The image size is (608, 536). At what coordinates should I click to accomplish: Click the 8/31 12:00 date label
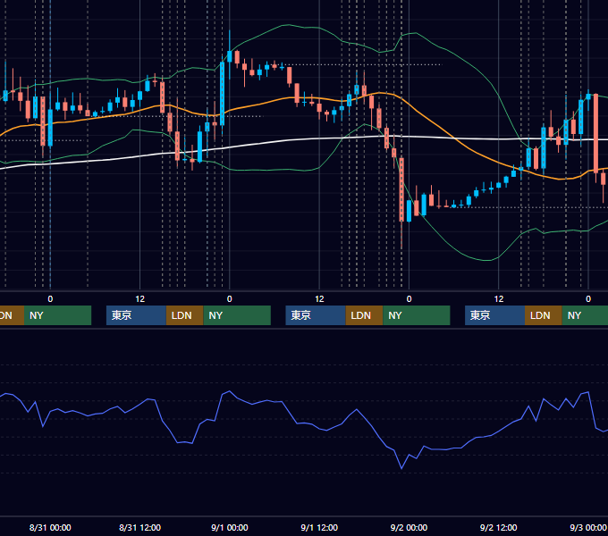click(139, 527)
